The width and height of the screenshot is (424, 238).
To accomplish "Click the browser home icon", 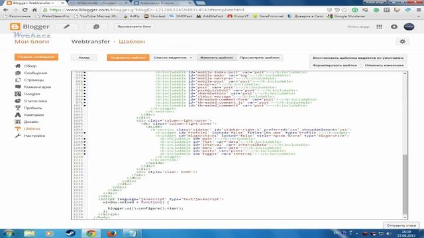I will click(x=34, y=10).
